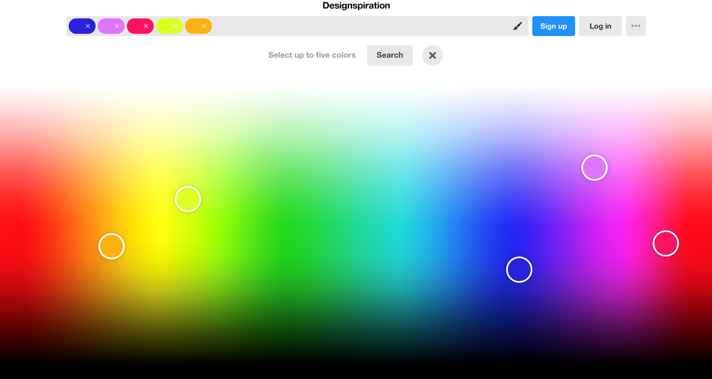Screen dimensions: 712x379
Task: Open the Designspiration home logo link
Action: 356,6
